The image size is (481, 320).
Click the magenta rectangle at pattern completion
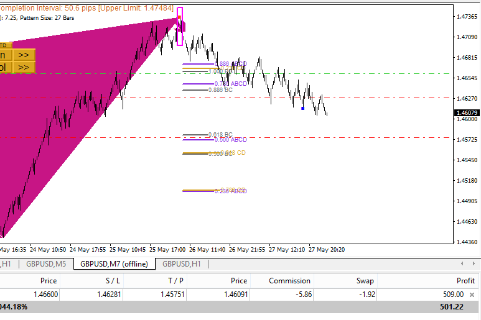[180, 26]
